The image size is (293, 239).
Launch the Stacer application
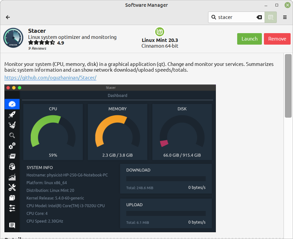249,39
